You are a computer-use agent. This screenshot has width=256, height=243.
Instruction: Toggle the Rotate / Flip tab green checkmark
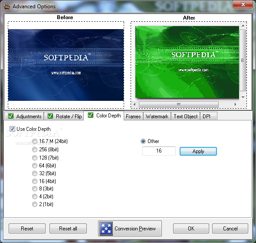[x=50, y=116]
